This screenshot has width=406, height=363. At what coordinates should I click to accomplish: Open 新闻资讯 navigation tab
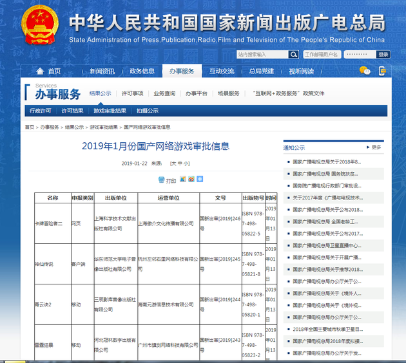(x=102, y=71)
